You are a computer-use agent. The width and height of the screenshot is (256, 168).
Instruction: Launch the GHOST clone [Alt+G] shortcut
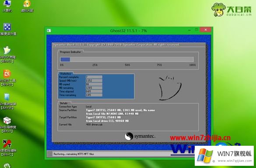(7, 55)
